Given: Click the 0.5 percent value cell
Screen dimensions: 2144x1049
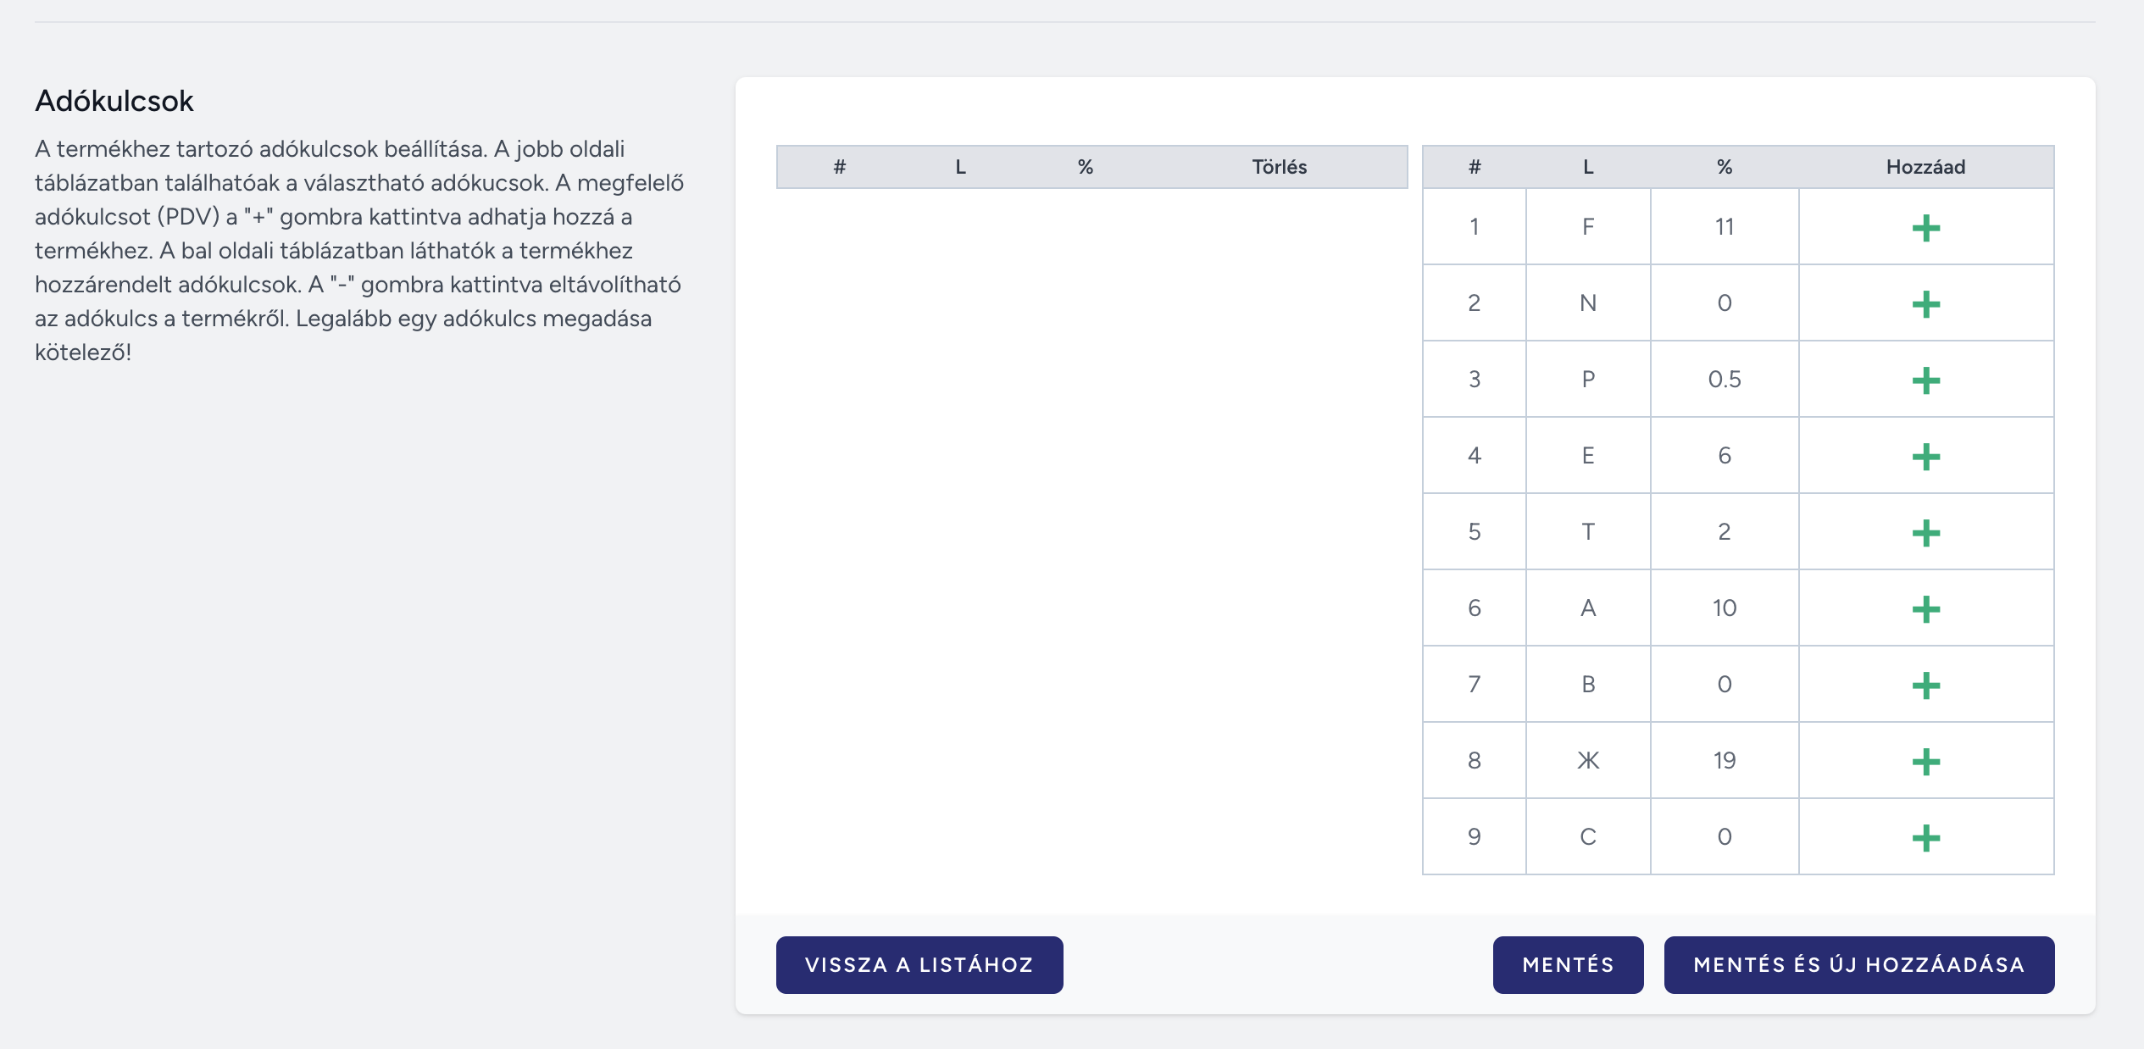Looking at the screenshot, I should click(1725, 379).
